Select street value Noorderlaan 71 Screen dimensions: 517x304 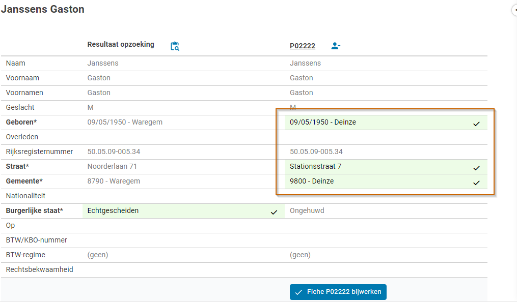[x=112, y=166]
